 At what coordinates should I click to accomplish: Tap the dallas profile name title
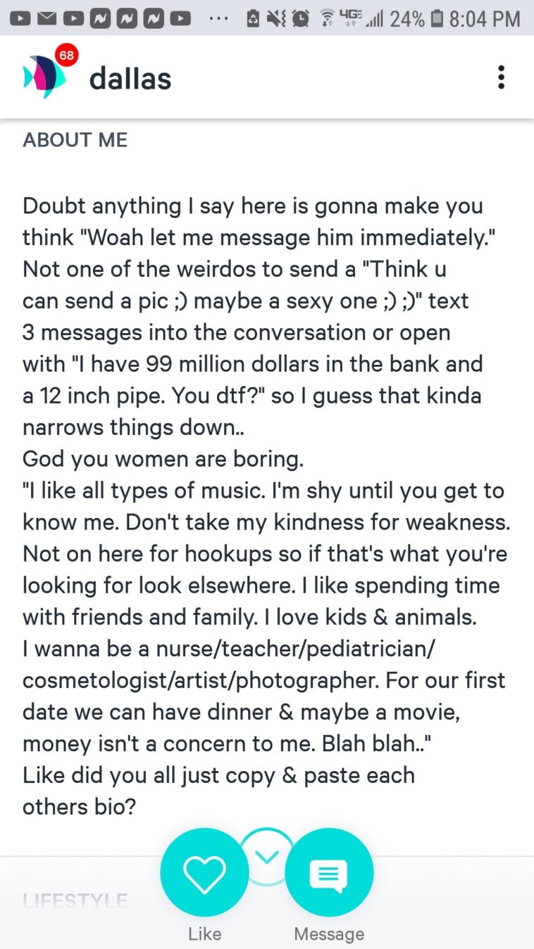coord(130,78)
